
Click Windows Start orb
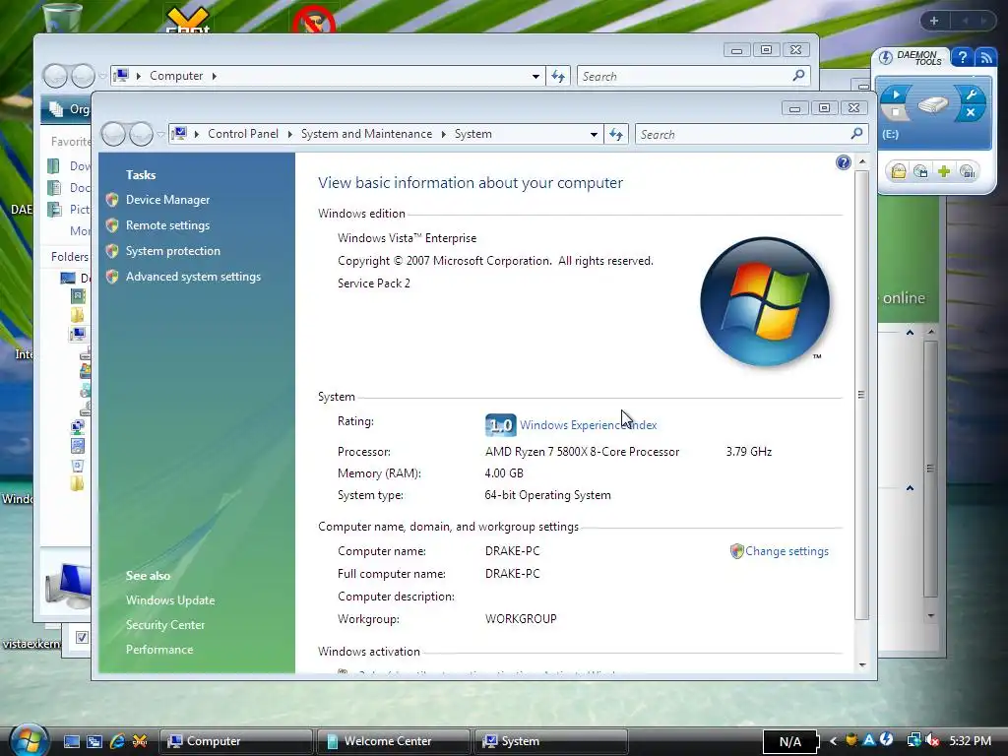pyautogui.click(x=29, y=740)
